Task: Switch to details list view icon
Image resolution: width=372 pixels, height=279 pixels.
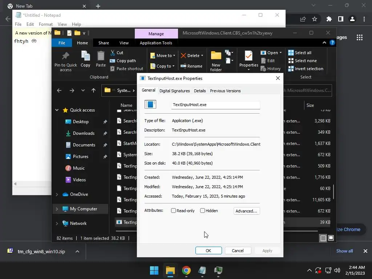Action: (323, 238)
